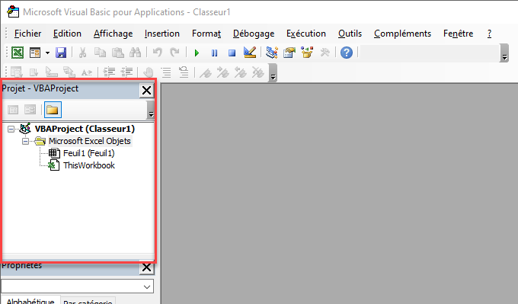Open the Fenêtre menu
518x304 pixels.
(459, 34)
